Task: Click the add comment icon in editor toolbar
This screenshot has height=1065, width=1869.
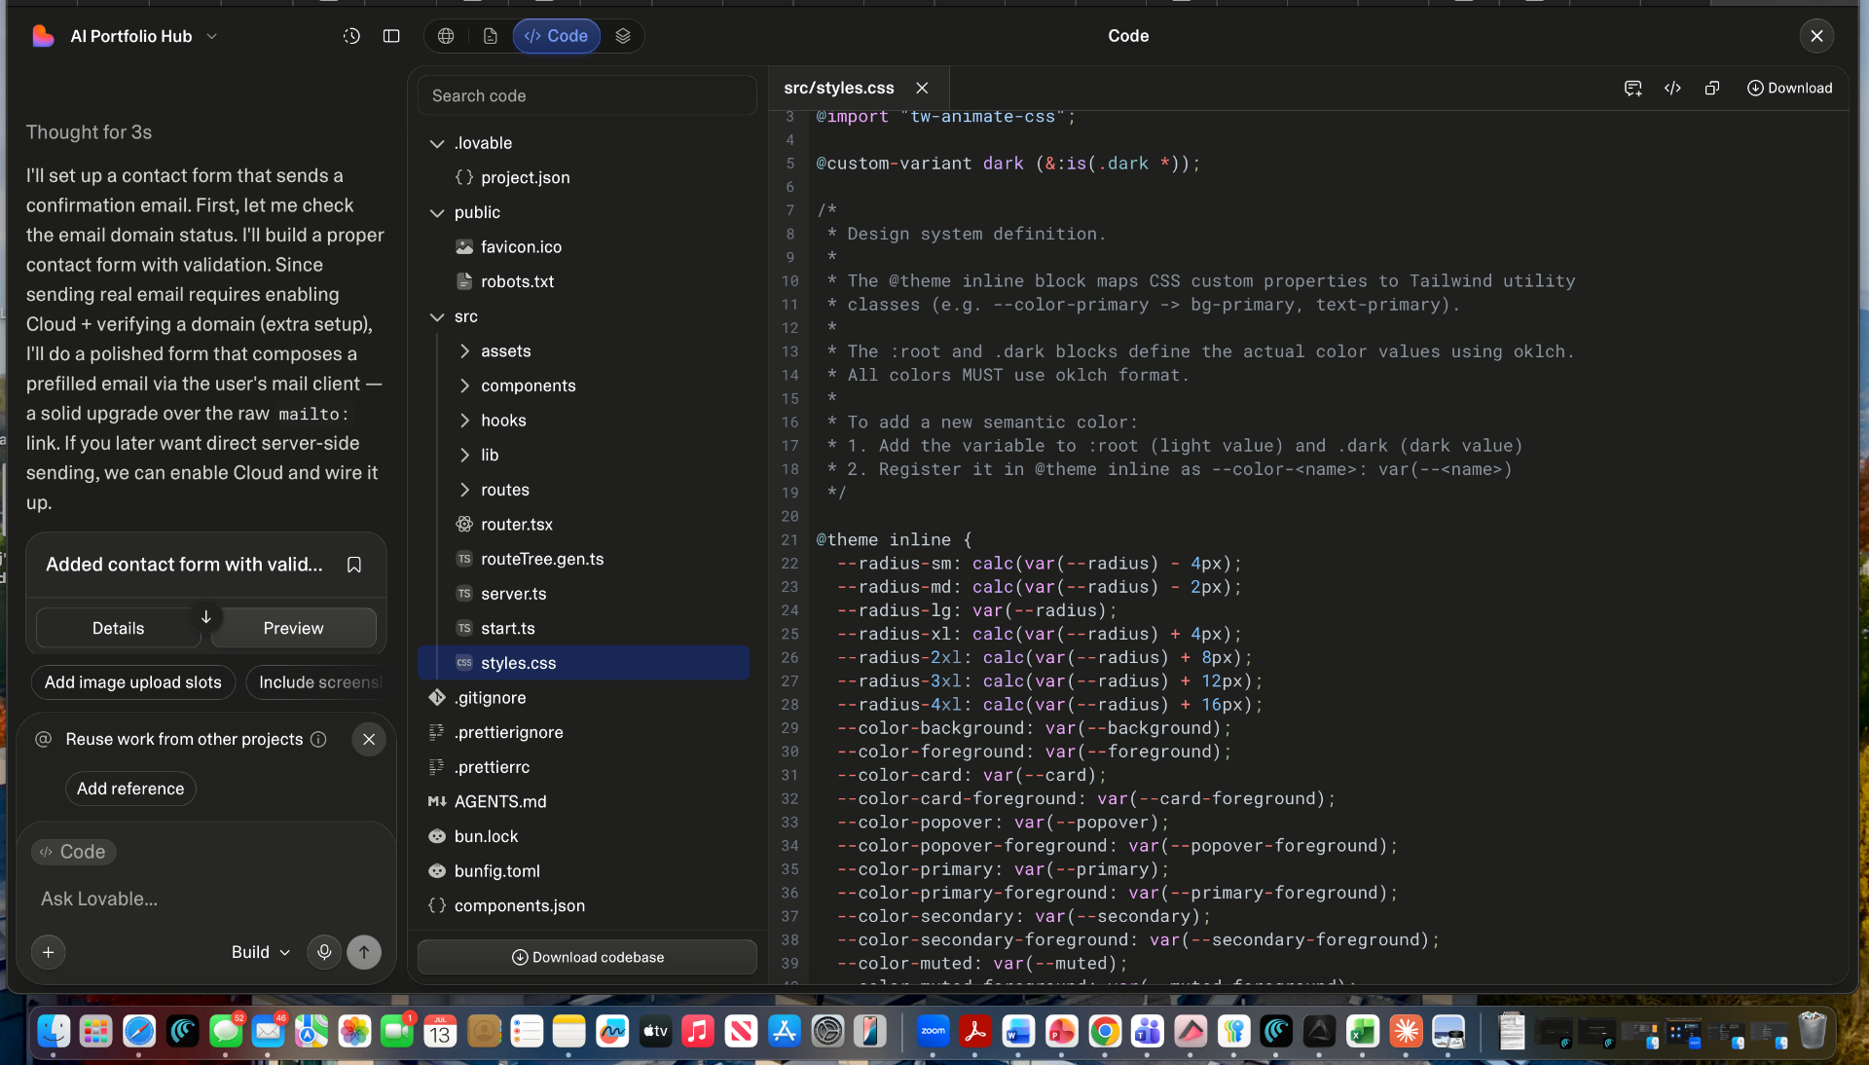Action: (1633, 89)
